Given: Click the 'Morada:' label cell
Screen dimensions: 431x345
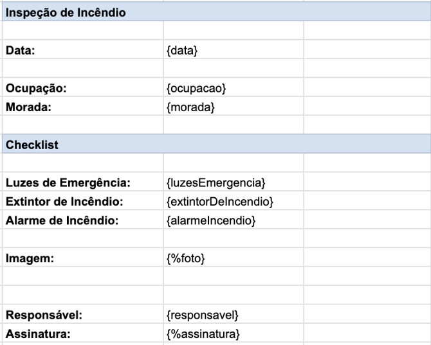Looking at the screenshot, I should (28, 107).
